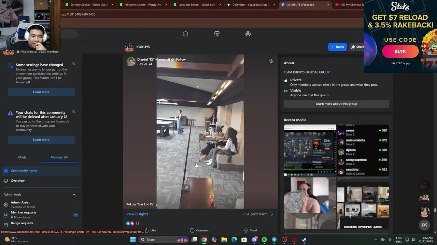The image size is (437, 245).
Task: Close the KUKUYS Facebook browser tab
Action: click(328, 5)
